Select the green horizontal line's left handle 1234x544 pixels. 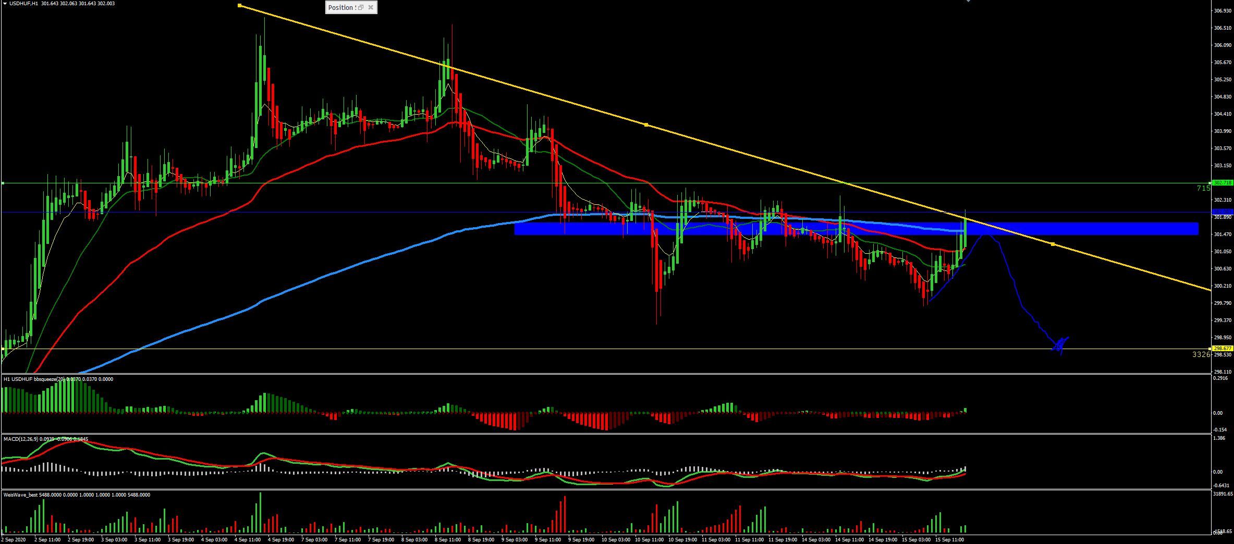[x=3, y=183]
